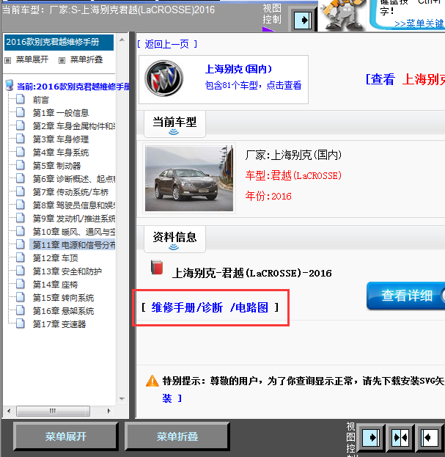Open 第9章 发动机/推进系统 tree item
The width and height of the screenshot is (445, 457).
74,219
